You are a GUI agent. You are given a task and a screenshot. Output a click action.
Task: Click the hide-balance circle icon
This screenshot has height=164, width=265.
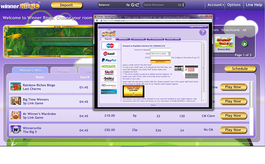(x=133, y=5)
